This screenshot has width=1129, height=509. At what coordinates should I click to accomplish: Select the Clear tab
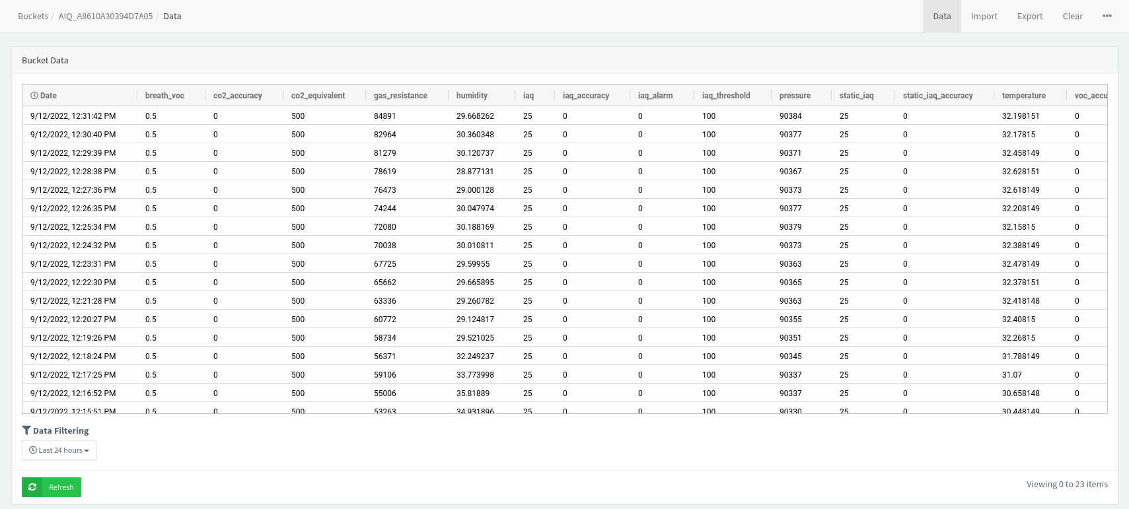(x=1072, y=16)
